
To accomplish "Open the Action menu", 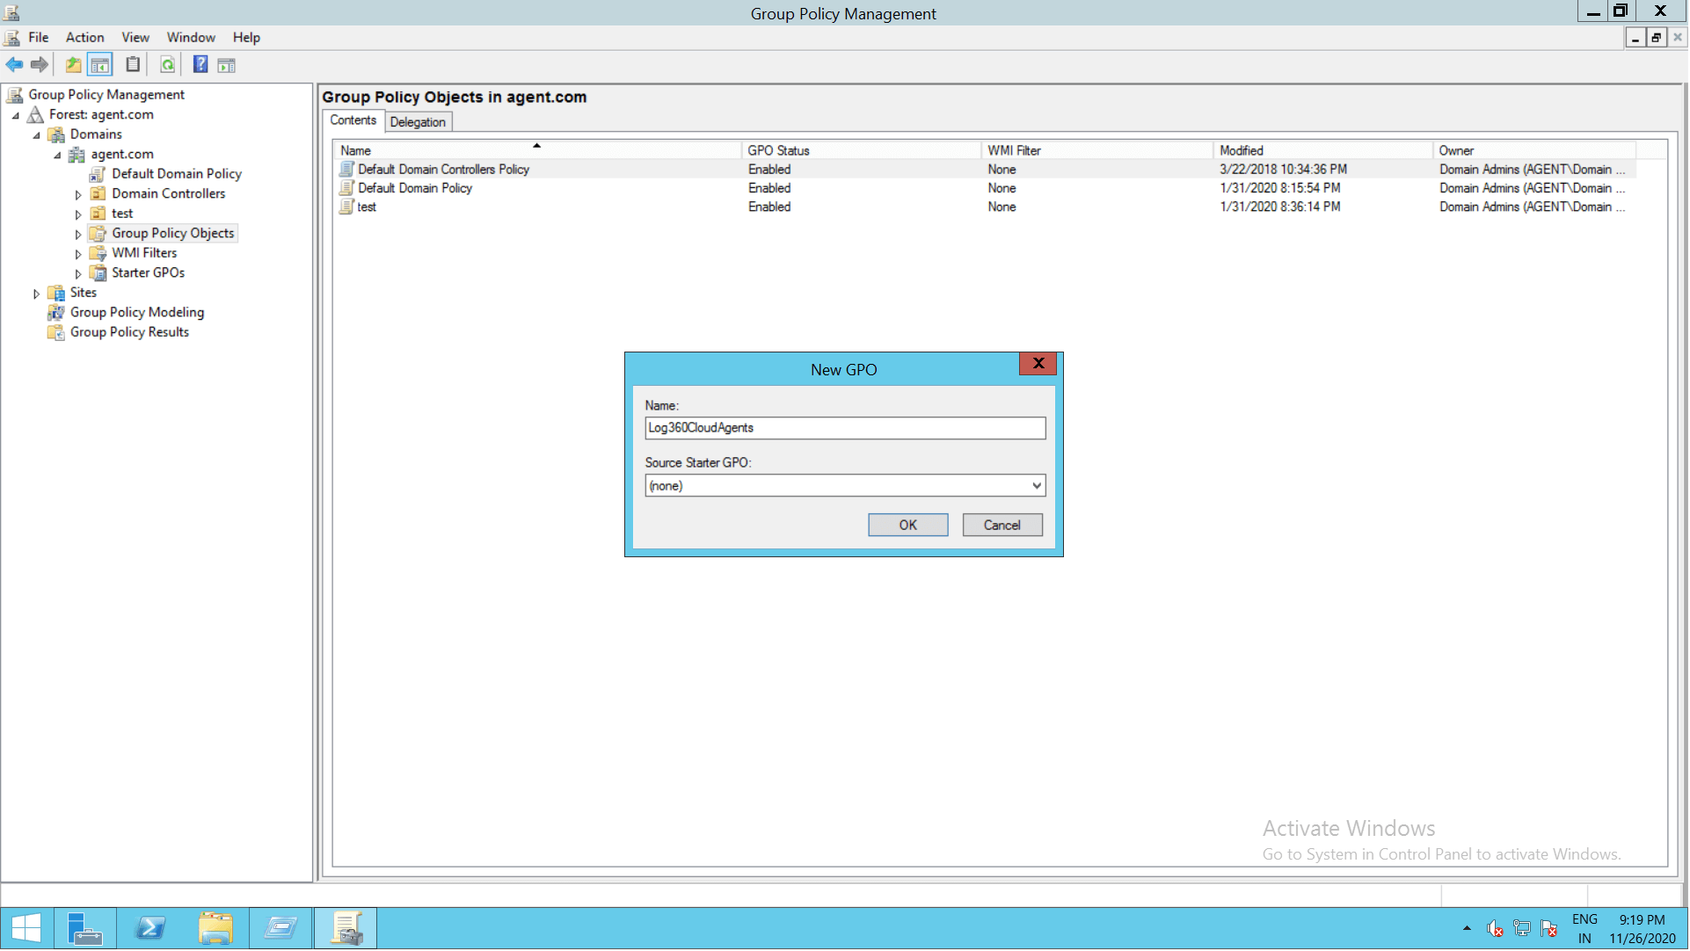I will tap(84, 37).
